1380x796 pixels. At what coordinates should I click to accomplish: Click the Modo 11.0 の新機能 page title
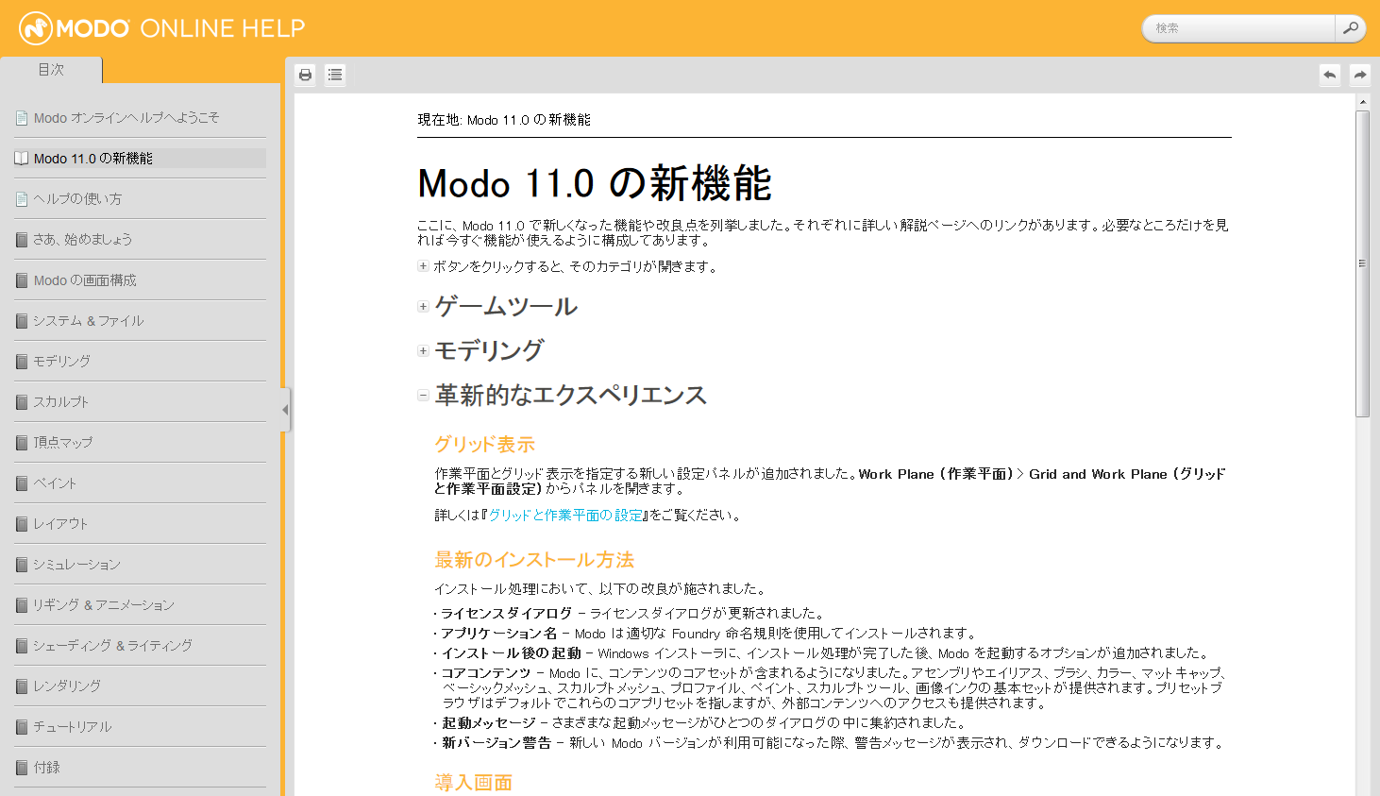pos(595,183)
